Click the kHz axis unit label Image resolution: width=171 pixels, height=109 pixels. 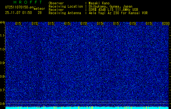[x=3, y=23]
